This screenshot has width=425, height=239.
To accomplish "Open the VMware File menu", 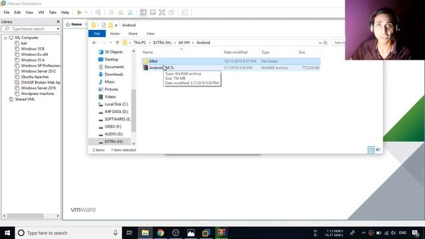I will click(7, 13).
